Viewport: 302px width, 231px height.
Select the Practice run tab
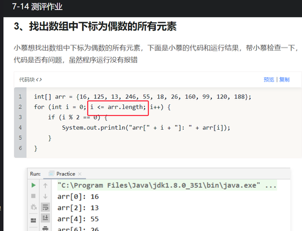66,174
